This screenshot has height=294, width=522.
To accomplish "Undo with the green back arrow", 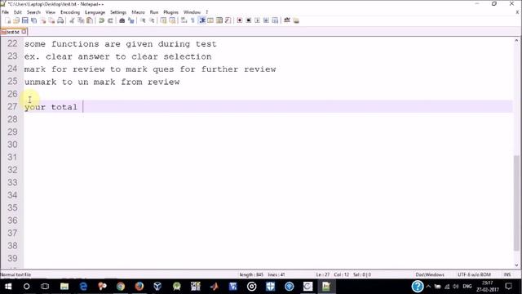I will (101, 20).
